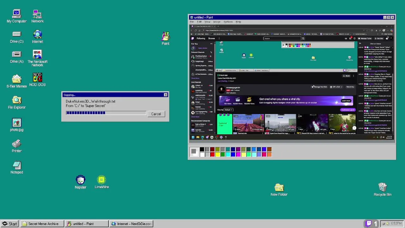The width and height of the screenshot is (405, 228).
Task: Open the My Computer desktop icon
Action: (16, 16)
